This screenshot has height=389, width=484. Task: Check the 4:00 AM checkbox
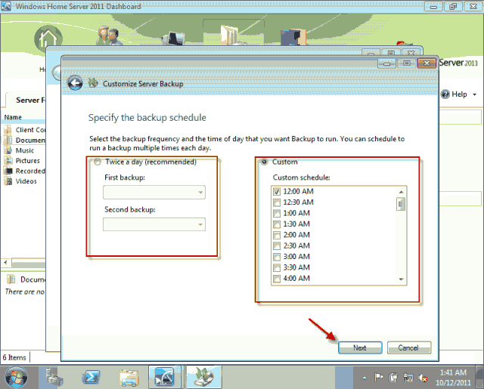point(277,279)
